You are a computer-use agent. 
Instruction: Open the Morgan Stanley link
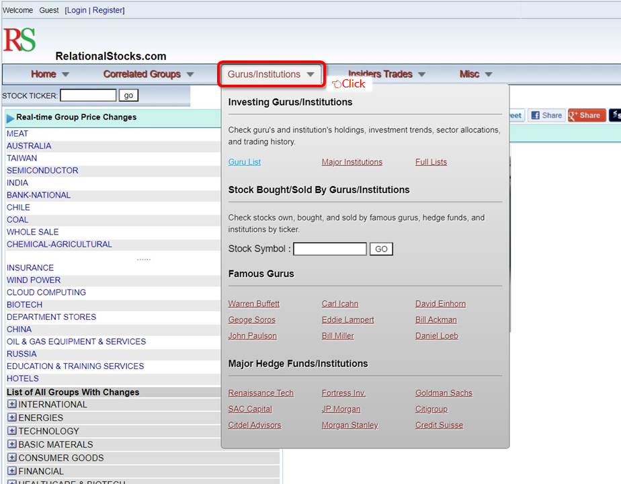click(349, 425)
